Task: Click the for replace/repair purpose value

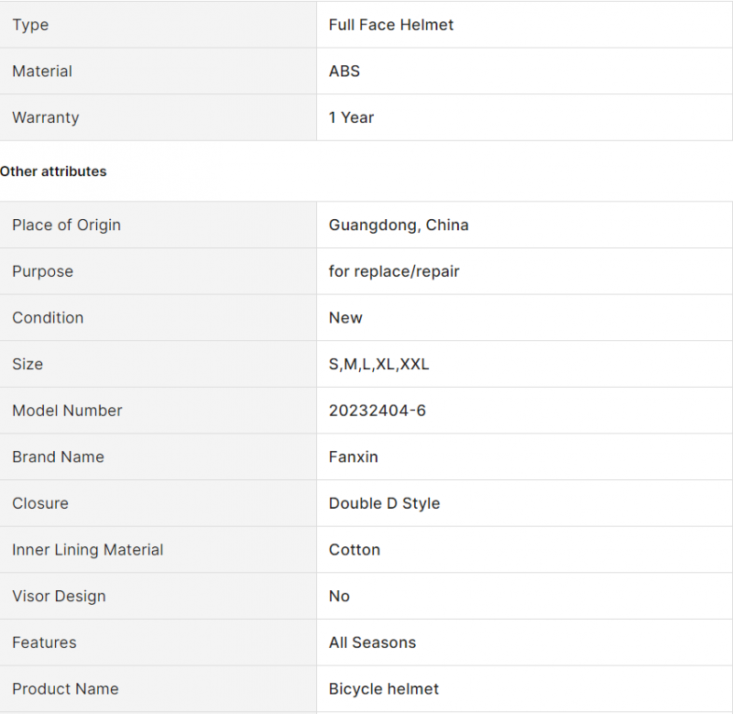Action: (394, 271)
